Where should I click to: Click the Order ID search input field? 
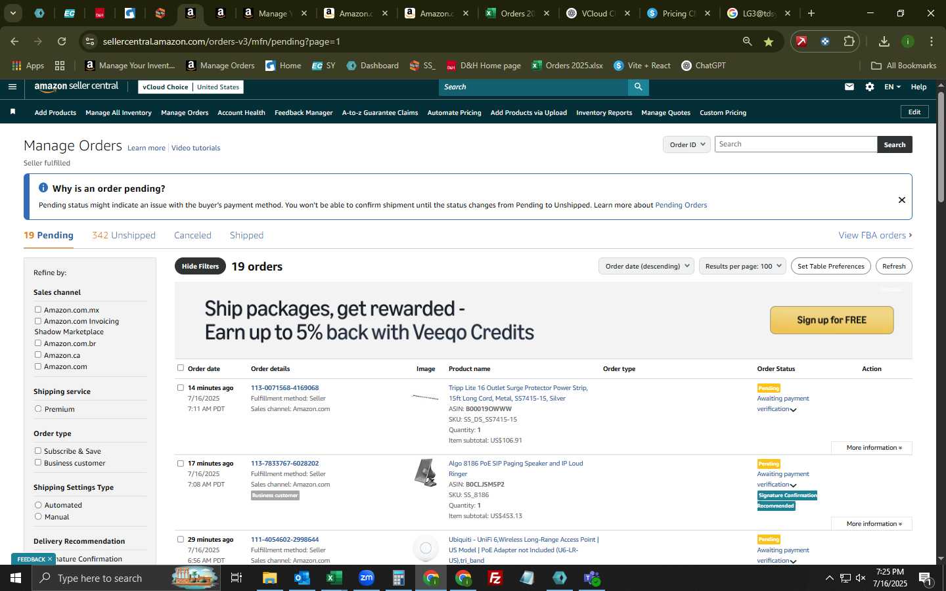click(796, 144)
